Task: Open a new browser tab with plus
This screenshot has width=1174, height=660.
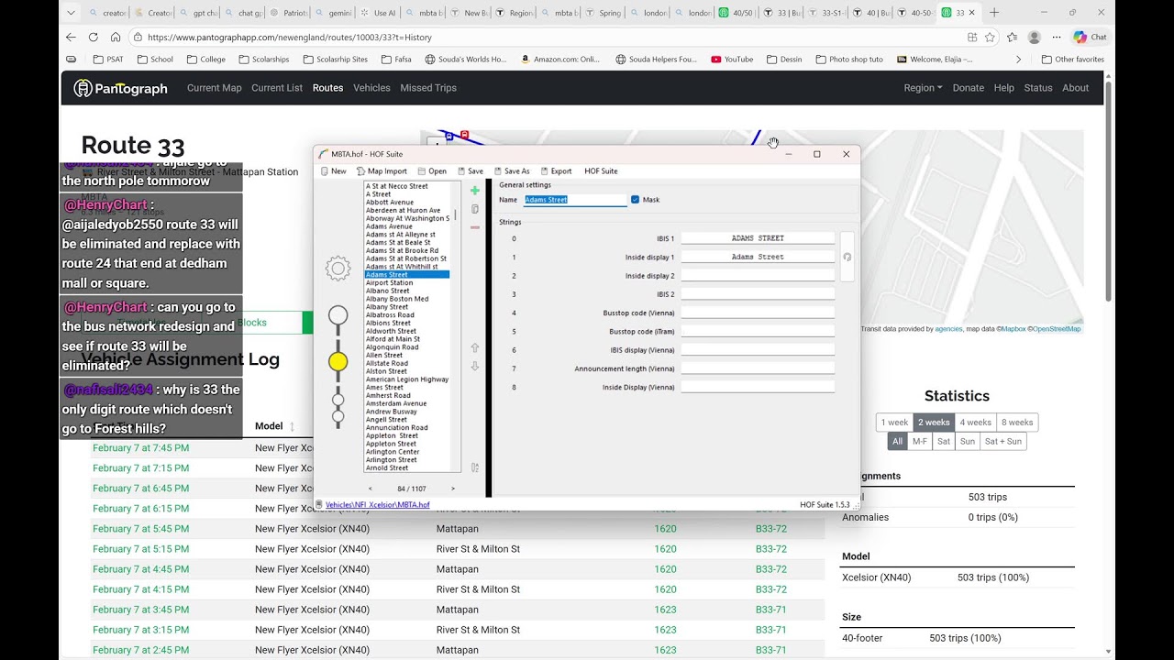Action: pyautogui.click(x=994, y=13)
